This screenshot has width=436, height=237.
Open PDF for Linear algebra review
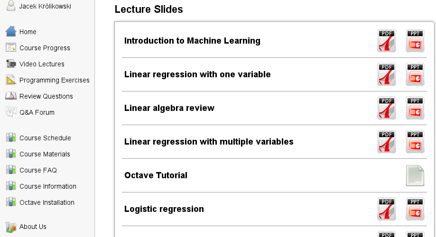point(387,108)
